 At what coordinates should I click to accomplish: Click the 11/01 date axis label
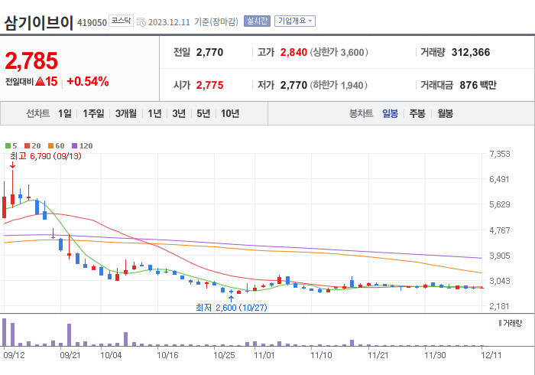pyautogui.click(x=264, y=355)
